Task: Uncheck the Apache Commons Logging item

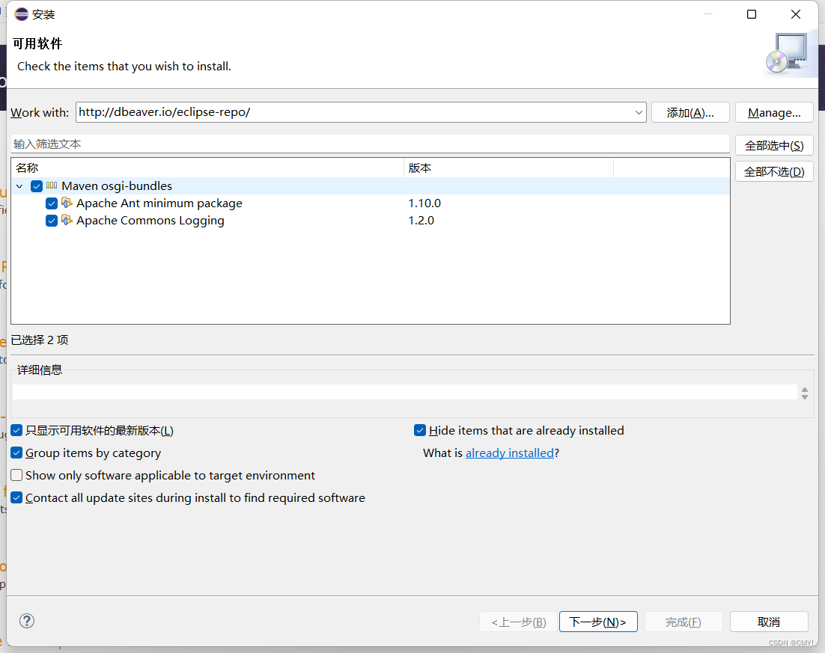Action: (51, 220)
